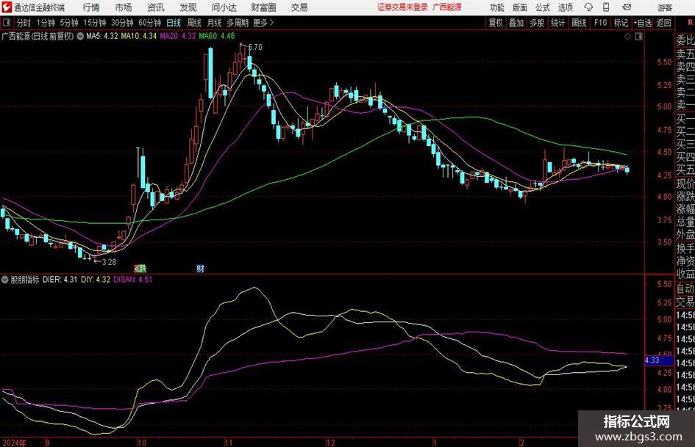Screen dimensions: 695x447
Task: Click the MA10: 4.34 indicator label
Action: pos(139,36)
